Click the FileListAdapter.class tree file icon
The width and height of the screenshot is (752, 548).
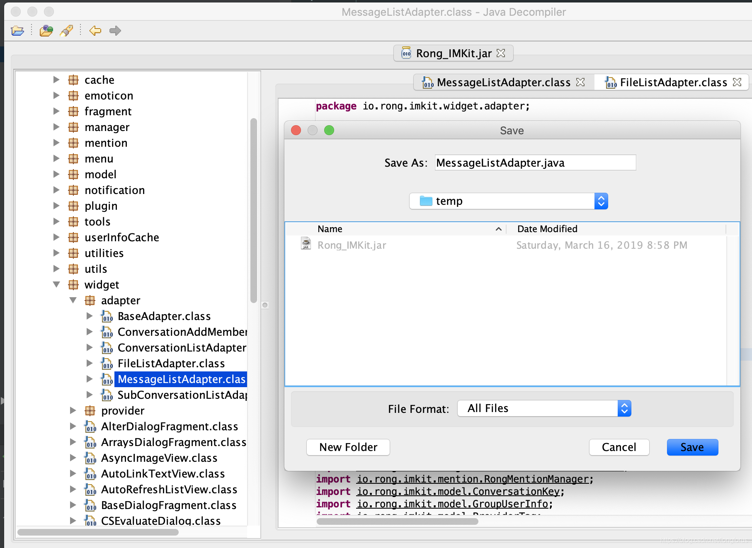[x=107, y=364]
